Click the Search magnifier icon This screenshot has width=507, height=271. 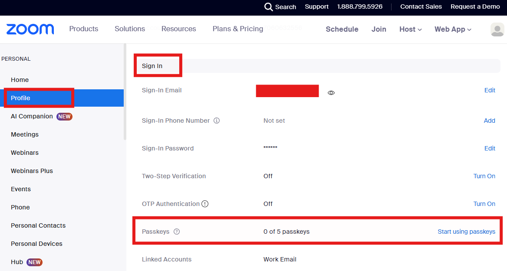click(269, 7)
